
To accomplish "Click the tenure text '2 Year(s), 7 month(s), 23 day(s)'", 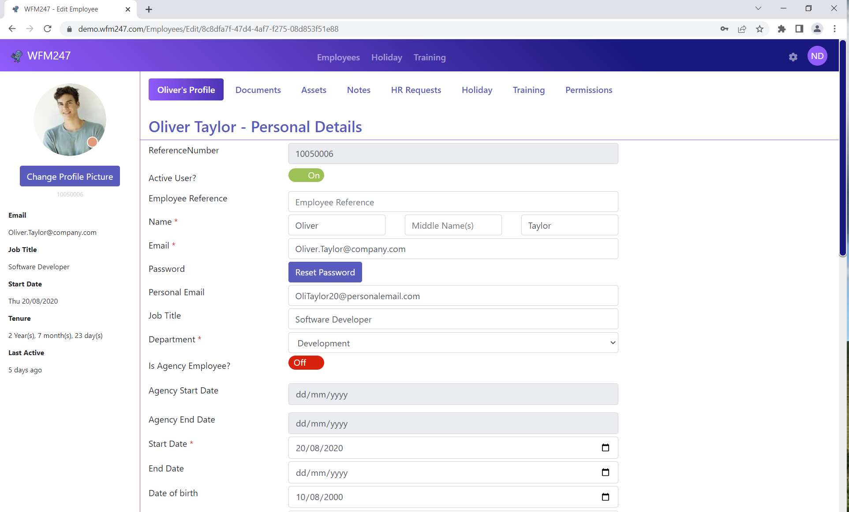I will (x=56, y=335).
